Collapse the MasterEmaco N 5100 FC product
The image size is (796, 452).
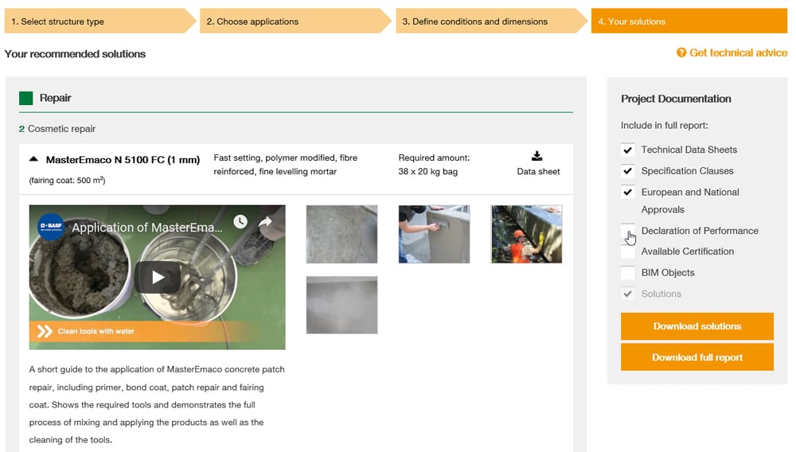coord(33,159)
